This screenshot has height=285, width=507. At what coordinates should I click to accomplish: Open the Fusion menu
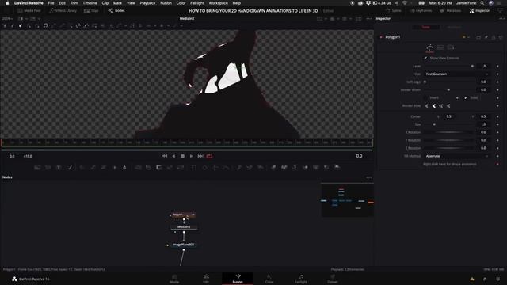(x=166, y=3)
